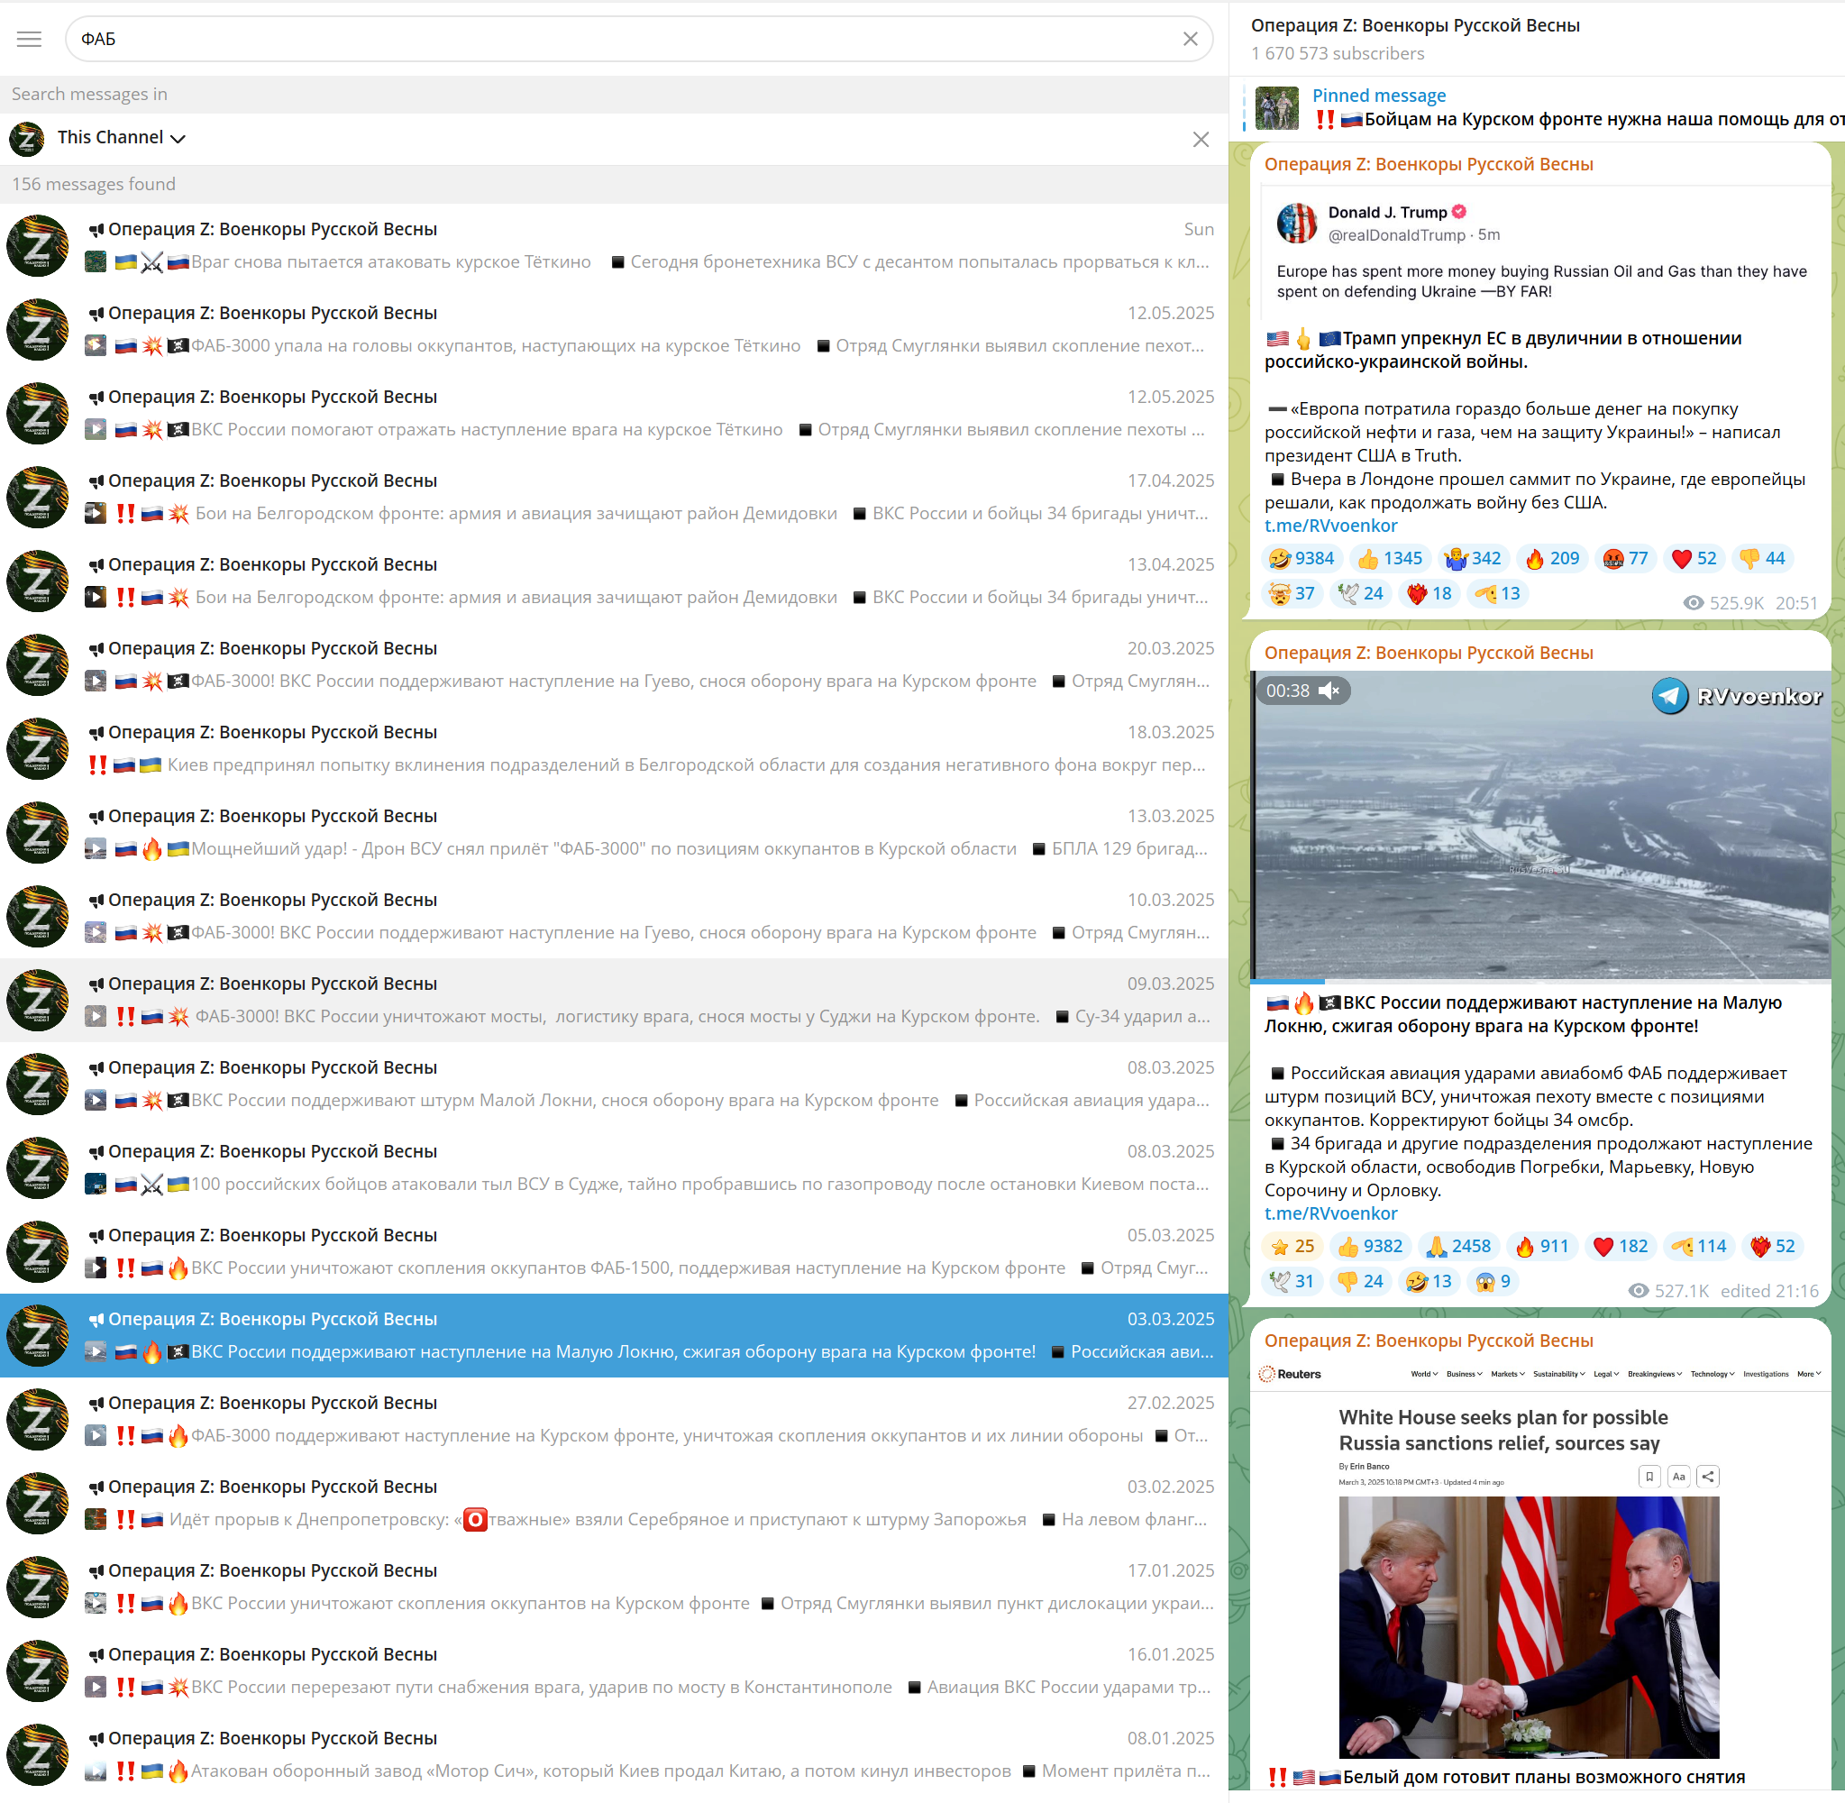This screenshot has height=1803, width=1845.
Task: Mute the 00:38 video sound
Action: 1329,691
